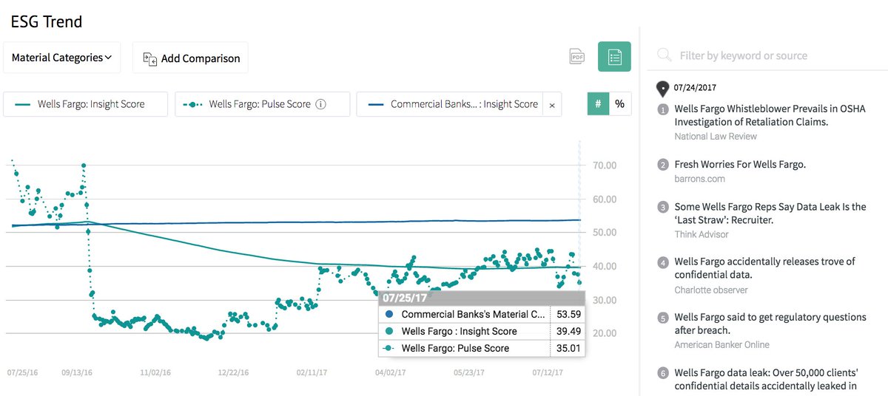The image size is (888, 396).
Task: Click the Filter by keyword or source field
Action: (743, 55)
